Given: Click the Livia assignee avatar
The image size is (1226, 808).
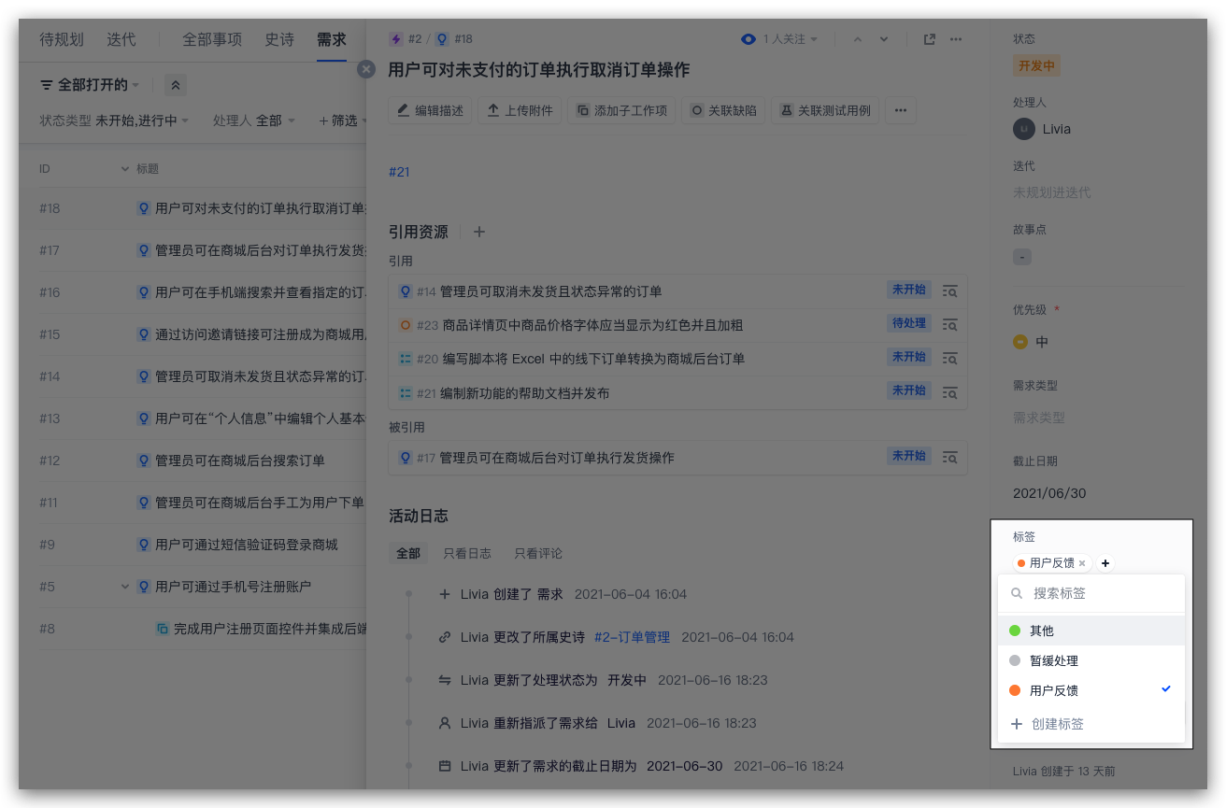Looking at the screenshot, I should click(1024, 129).
